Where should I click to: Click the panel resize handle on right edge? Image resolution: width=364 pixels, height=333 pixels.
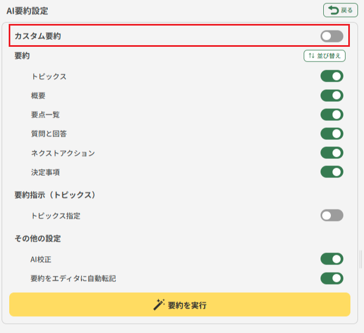tap(360, 259)
